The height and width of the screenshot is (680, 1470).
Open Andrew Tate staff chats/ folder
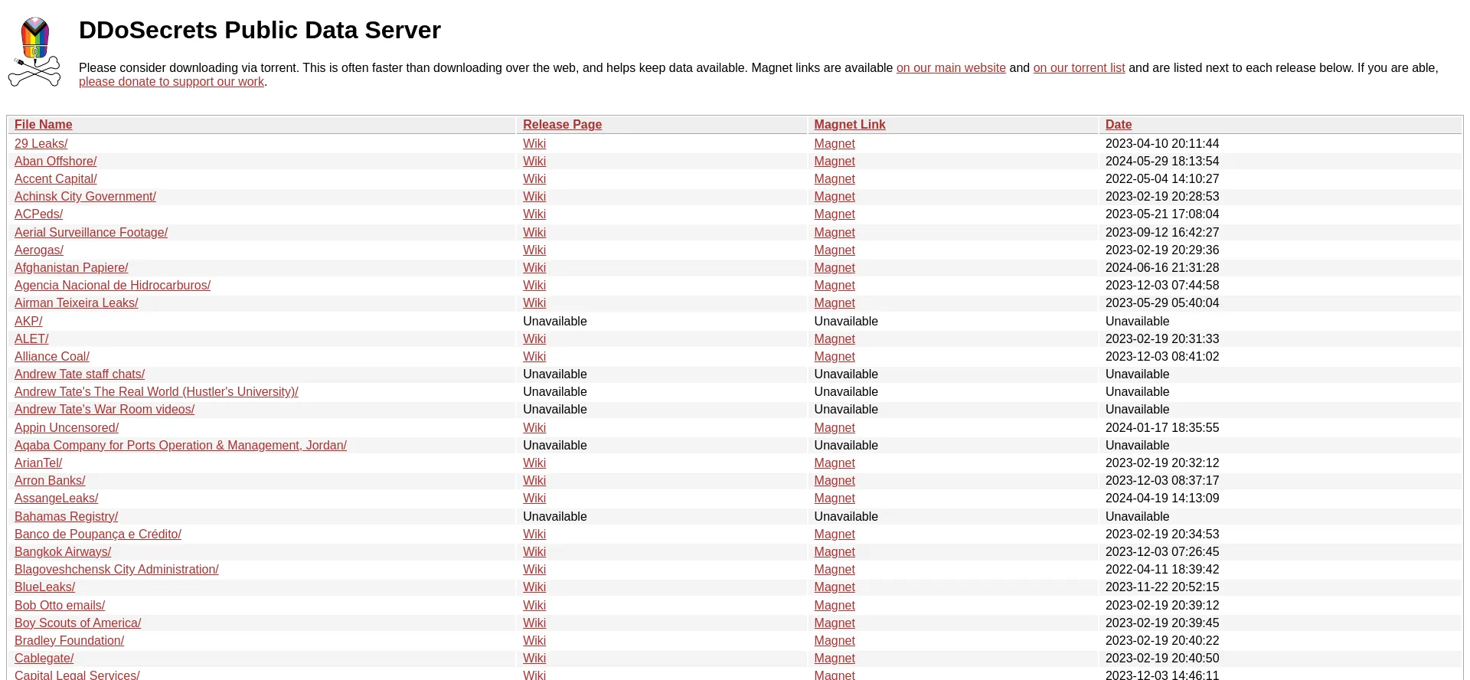pos(80,374)
